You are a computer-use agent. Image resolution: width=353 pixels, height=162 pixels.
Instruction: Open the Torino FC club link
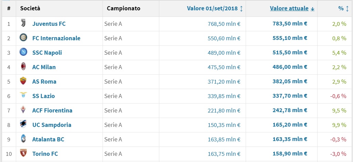(x=46, y=154)
